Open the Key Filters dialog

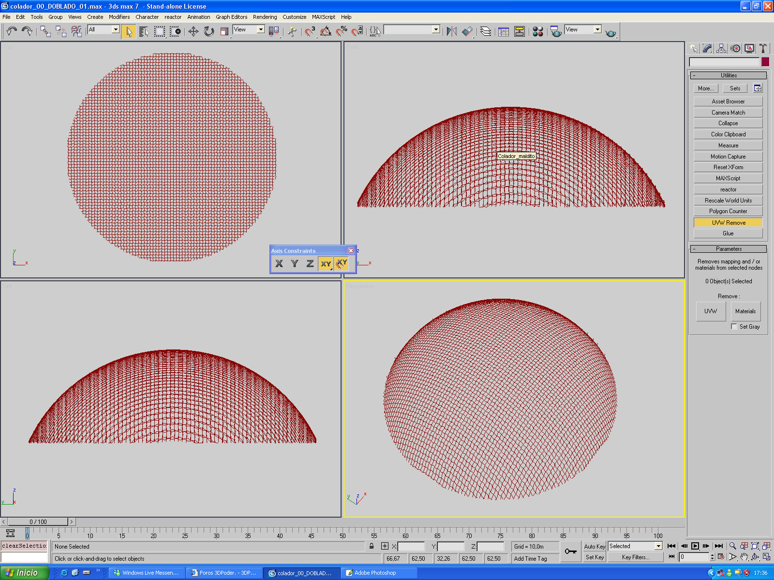tap(635, 557)
